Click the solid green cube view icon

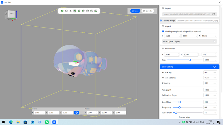click(x=62, y=11)
